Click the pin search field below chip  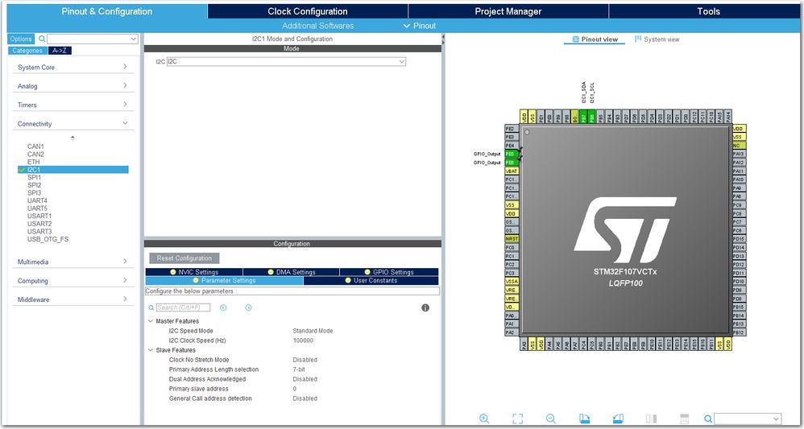(x=748, y=419)
